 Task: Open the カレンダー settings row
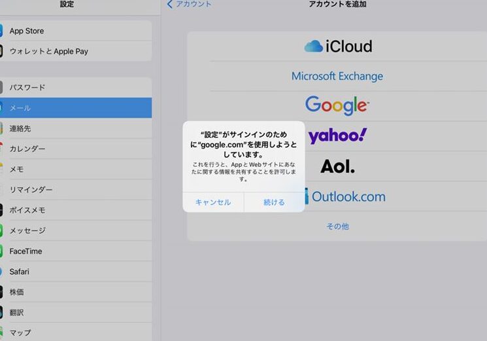pyautogui.click(x=76, y=149)
